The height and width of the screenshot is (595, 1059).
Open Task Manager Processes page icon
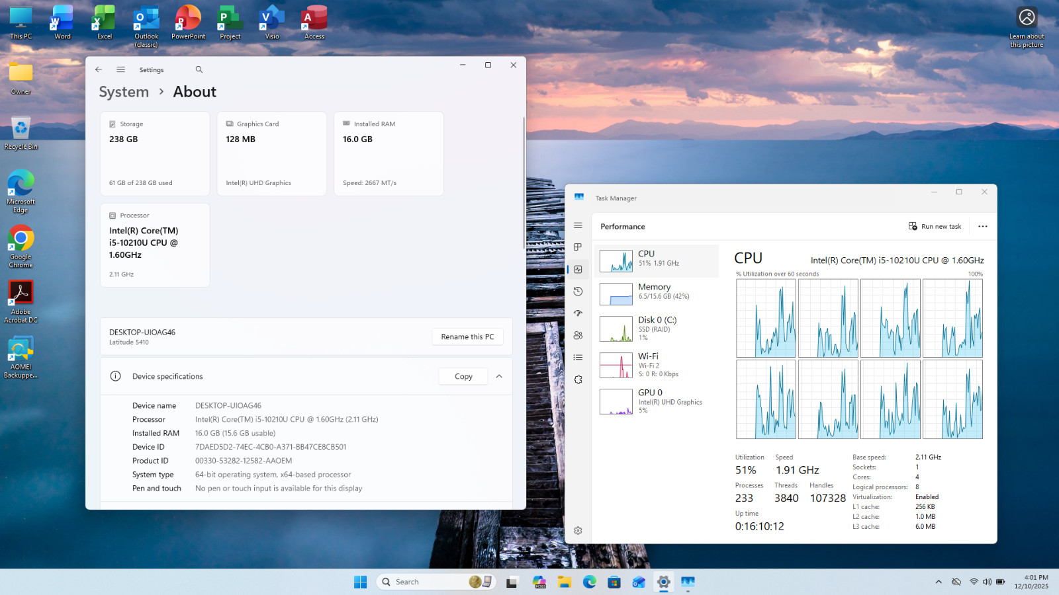click(x=578, y=247)
